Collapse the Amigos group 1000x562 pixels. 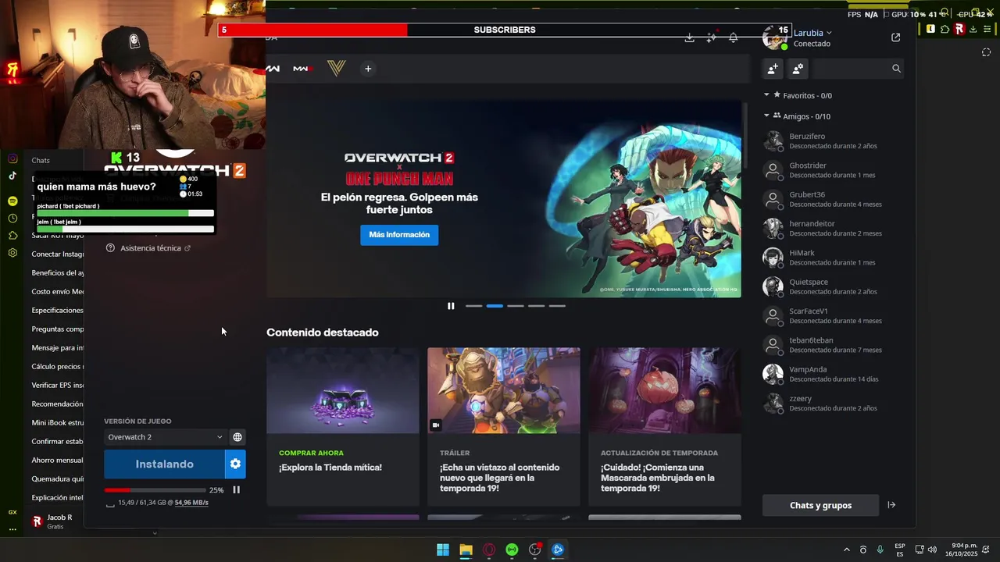coord(766,116)
